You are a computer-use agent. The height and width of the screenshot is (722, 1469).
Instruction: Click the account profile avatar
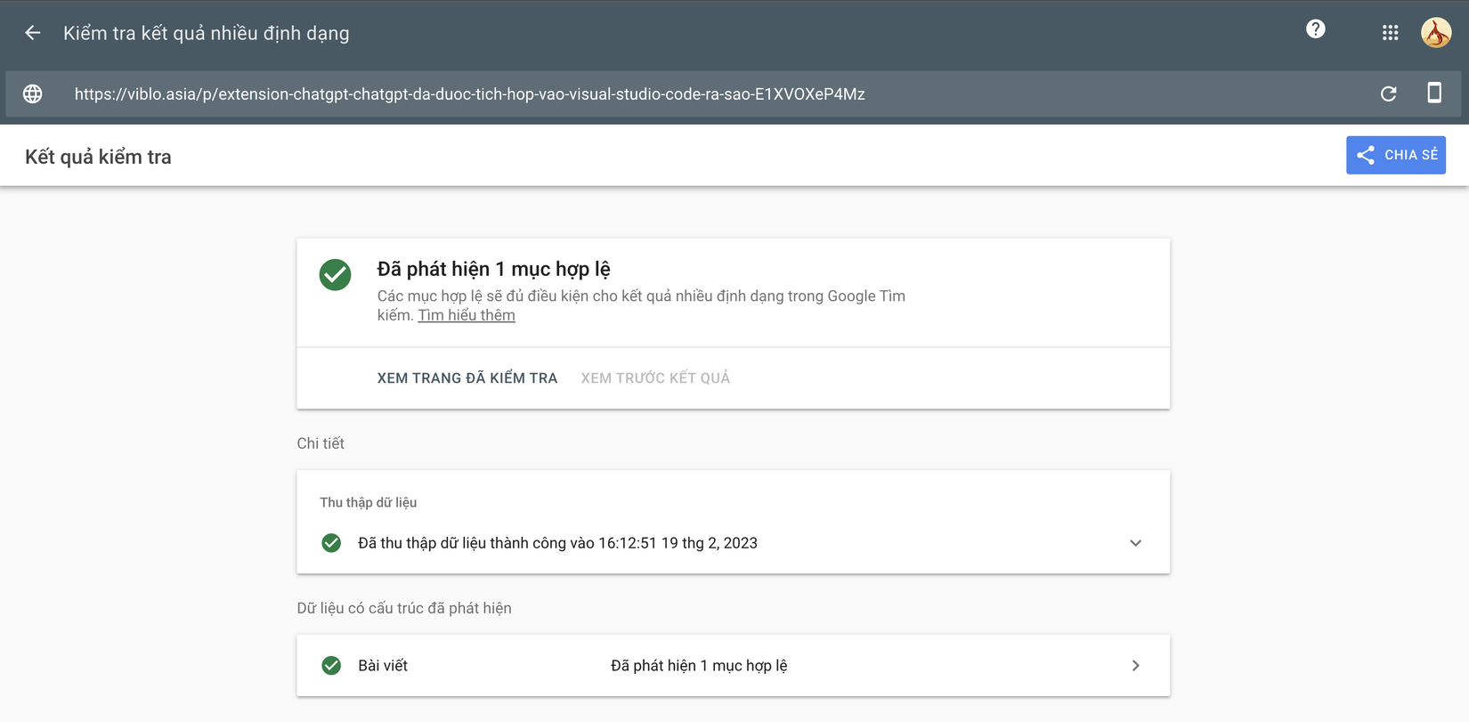point(1435,33)
